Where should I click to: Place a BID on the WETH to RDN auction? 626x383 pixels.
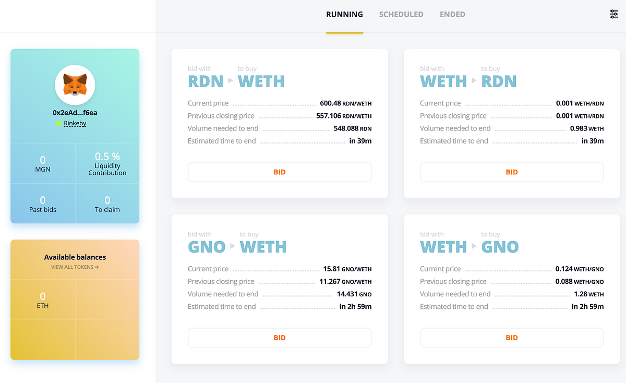(x=511, y=172)
